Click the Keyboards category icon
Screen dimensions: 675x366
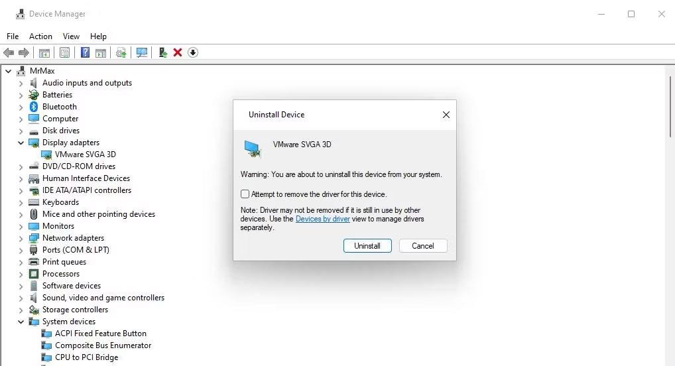click(34, 202)
